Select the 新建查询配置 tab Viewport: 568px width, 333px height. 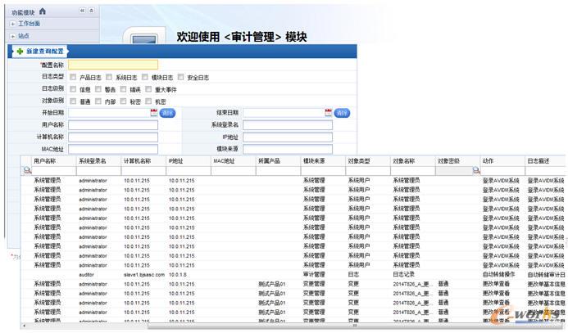pyautogui.click(x=41, y=52)
